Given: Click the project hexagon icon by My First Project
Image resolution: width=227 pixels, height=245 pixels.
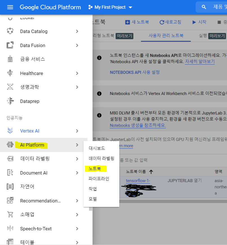Looking at the screenshot, I should pyautogui.click(x=90, y=7).
